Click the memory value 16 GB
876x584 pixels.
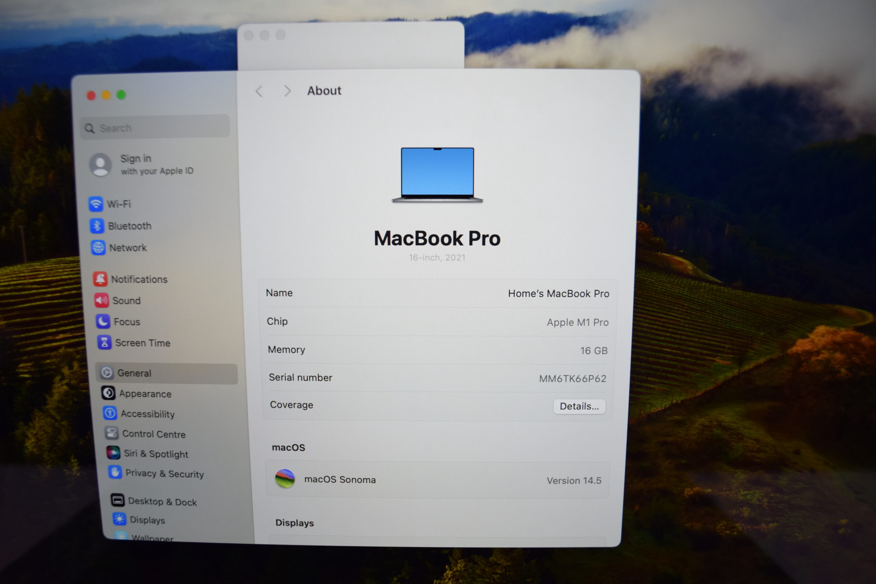coord(594,350)
